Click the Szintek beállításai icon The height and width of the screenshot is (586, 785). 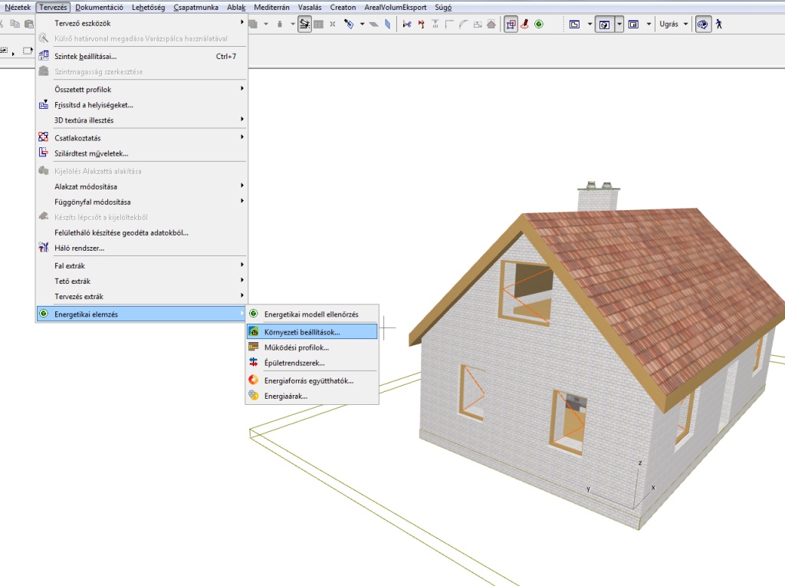coord(44,56)
